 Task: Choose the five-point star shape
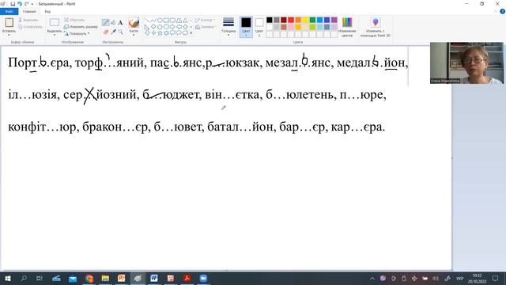160,33
